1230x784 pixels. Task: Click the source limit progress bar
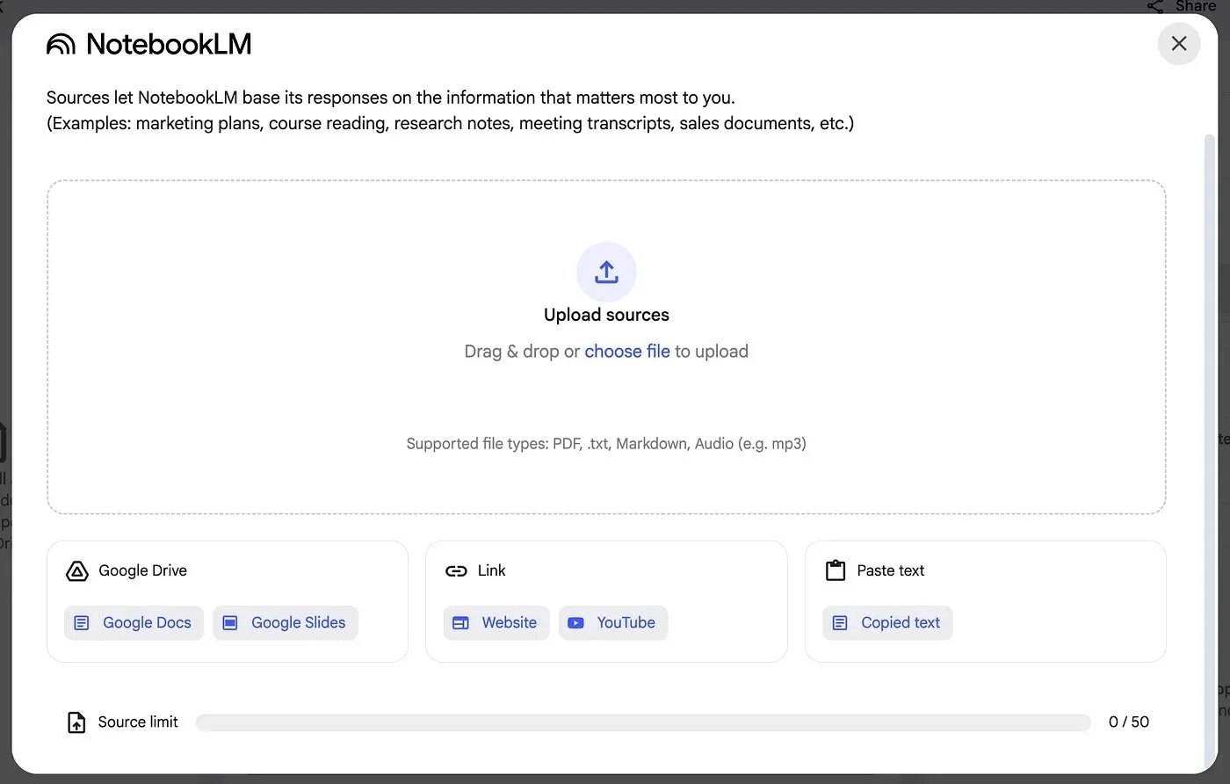642,722
